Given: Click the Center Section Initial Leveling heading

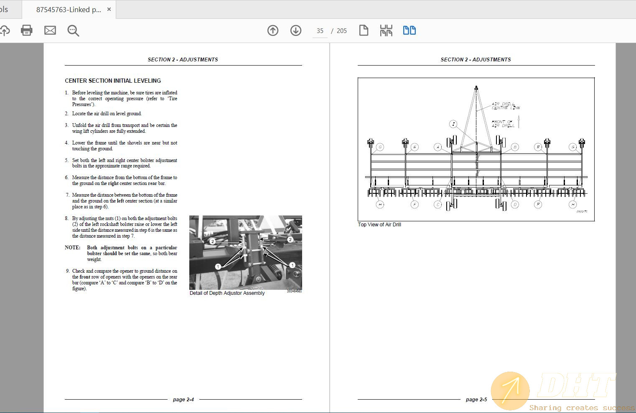Looking at the screenshot, I should 113,81.
